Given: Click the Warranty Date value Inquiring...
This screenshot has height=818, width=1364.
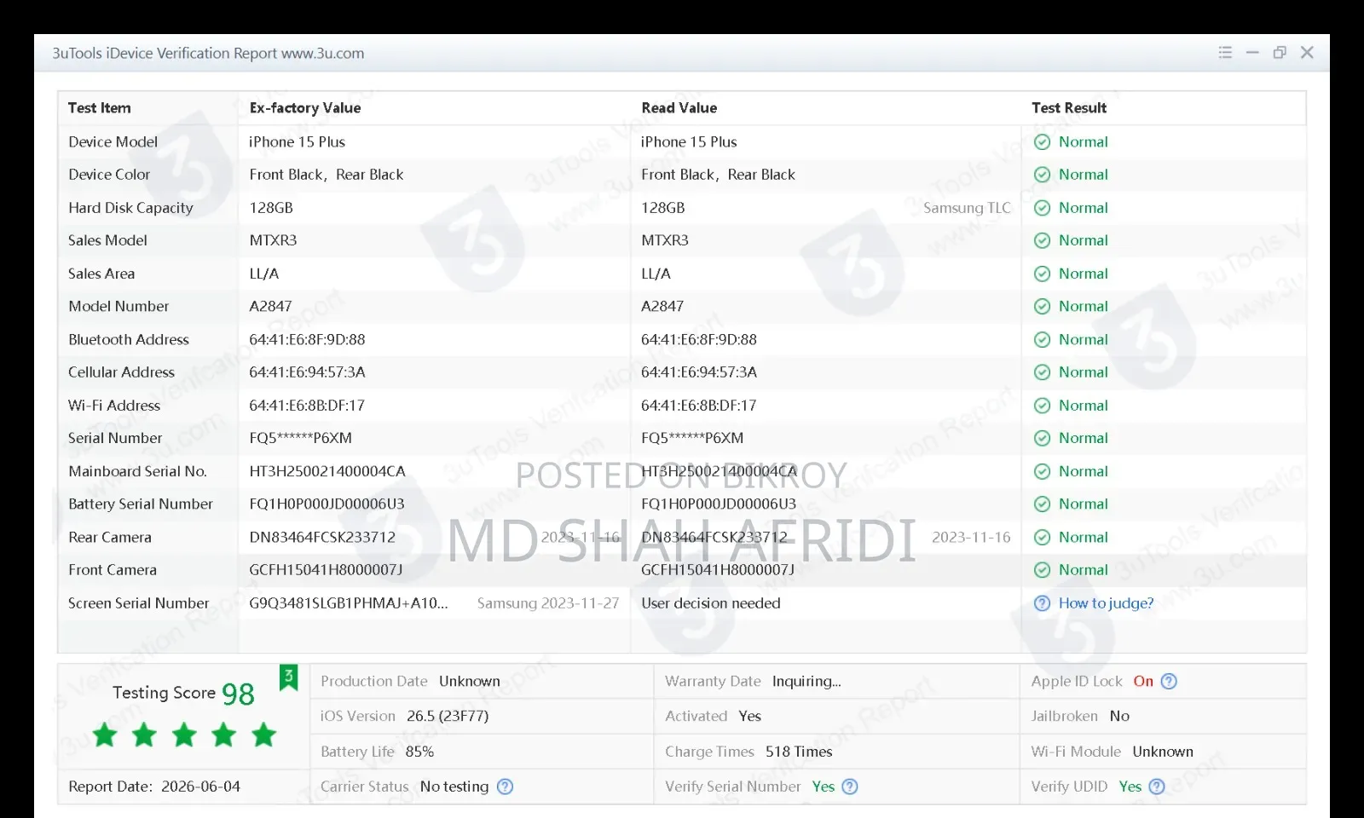Looking at the screenshot, I should [806, 682].
